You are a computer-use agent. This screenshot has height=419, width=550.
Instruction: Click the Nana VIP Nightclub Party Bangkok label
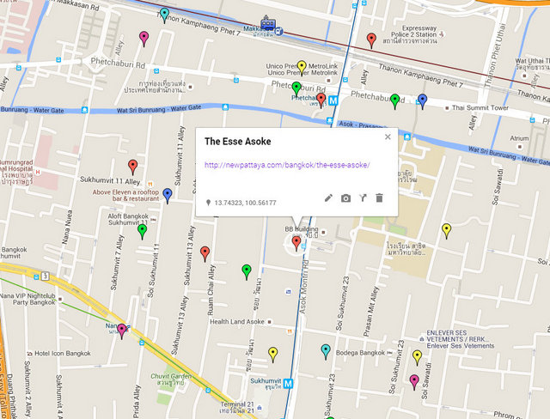point(27,299)
